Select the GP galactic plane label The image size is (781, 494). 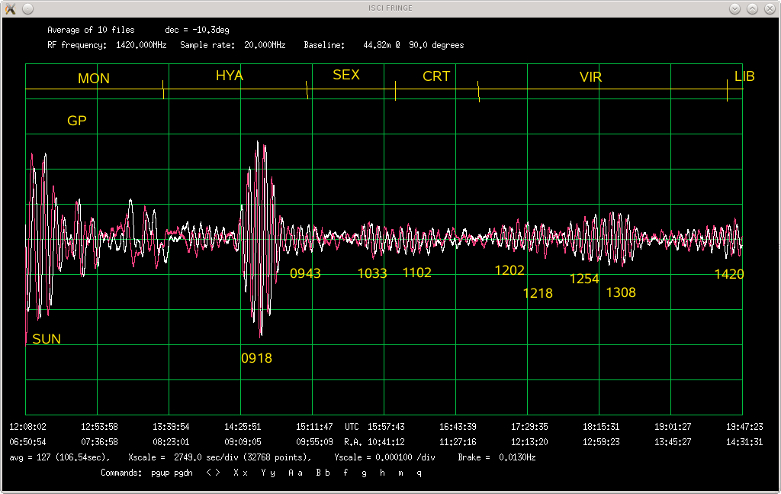tap(77, 121)
